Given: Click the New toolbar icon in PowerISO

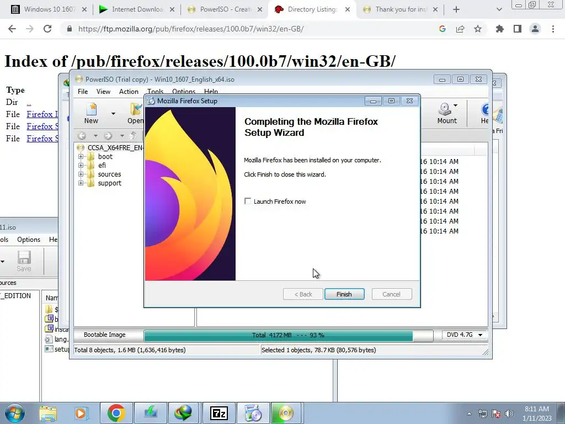Looking at the screenshot, I should pos(92,113).
